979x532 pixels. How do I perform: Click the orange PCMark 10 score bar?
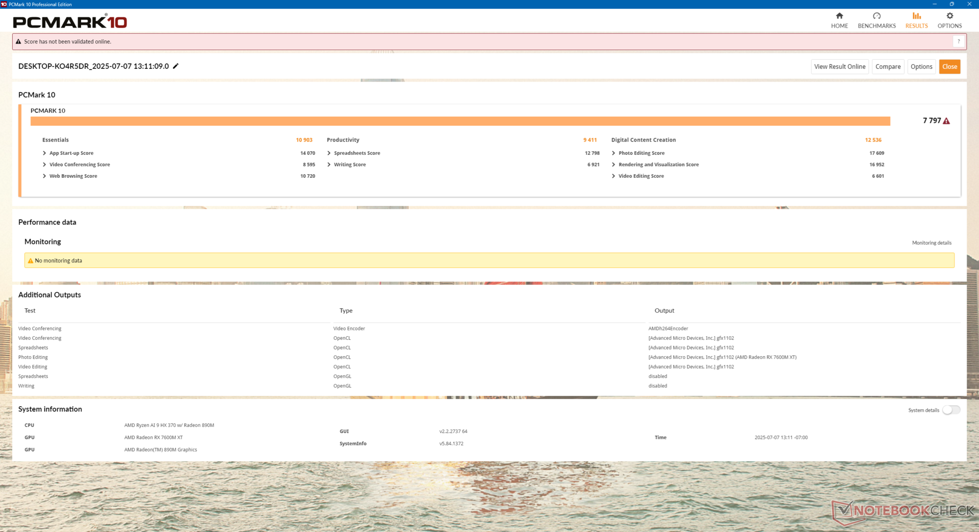(460, 121)
